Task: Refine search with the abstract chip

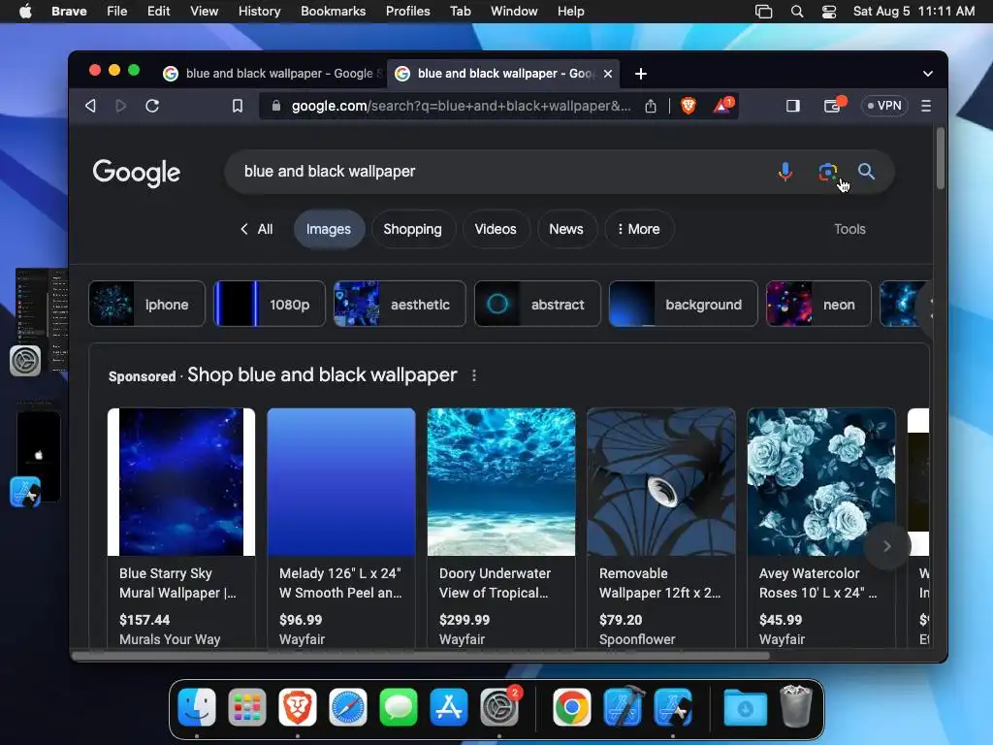Action: pos(537,304)
